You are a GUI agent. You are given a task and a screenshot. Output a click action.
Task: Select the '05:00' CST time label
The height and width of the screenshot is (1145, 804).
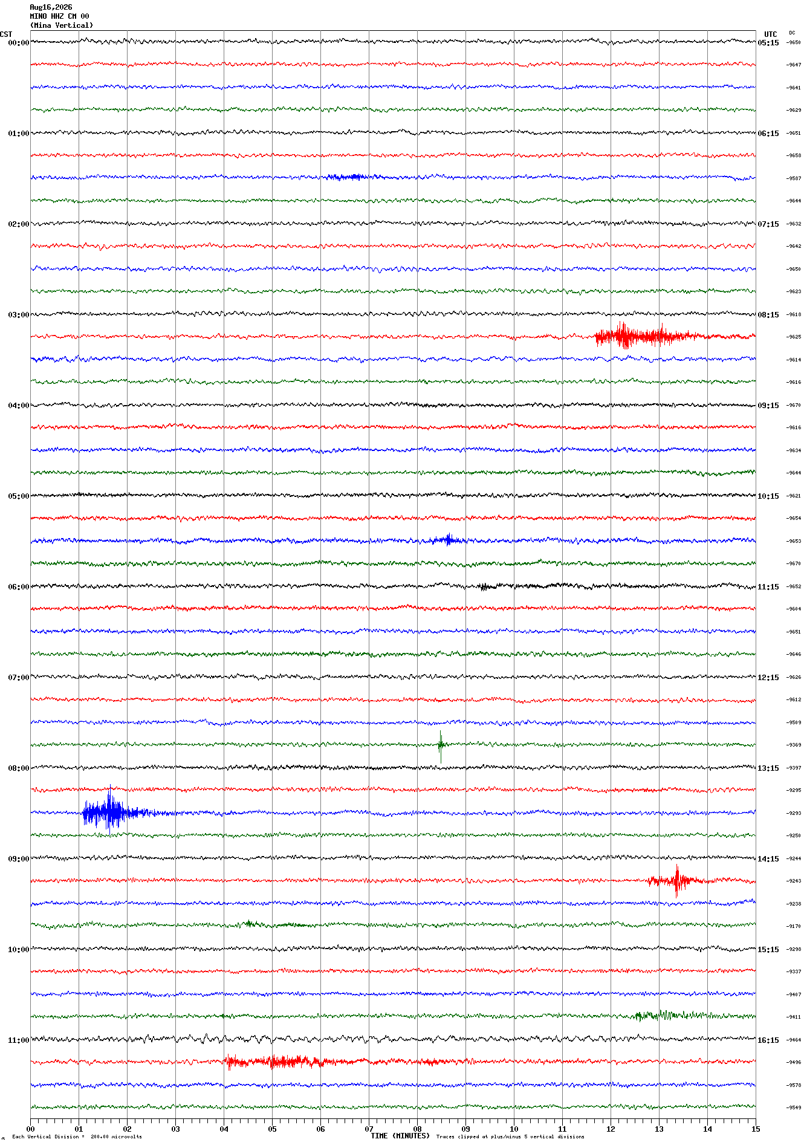[x=19, y=496]
